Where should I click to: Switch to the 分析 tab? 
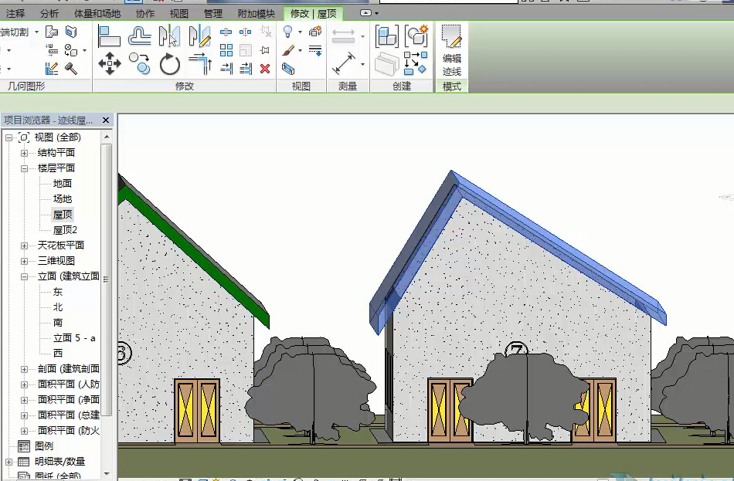(x=49, y=14)
